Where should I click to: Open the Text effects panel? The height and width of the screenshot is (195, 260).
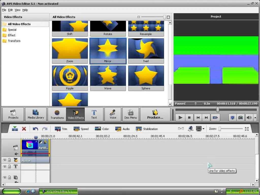(94, 114)
